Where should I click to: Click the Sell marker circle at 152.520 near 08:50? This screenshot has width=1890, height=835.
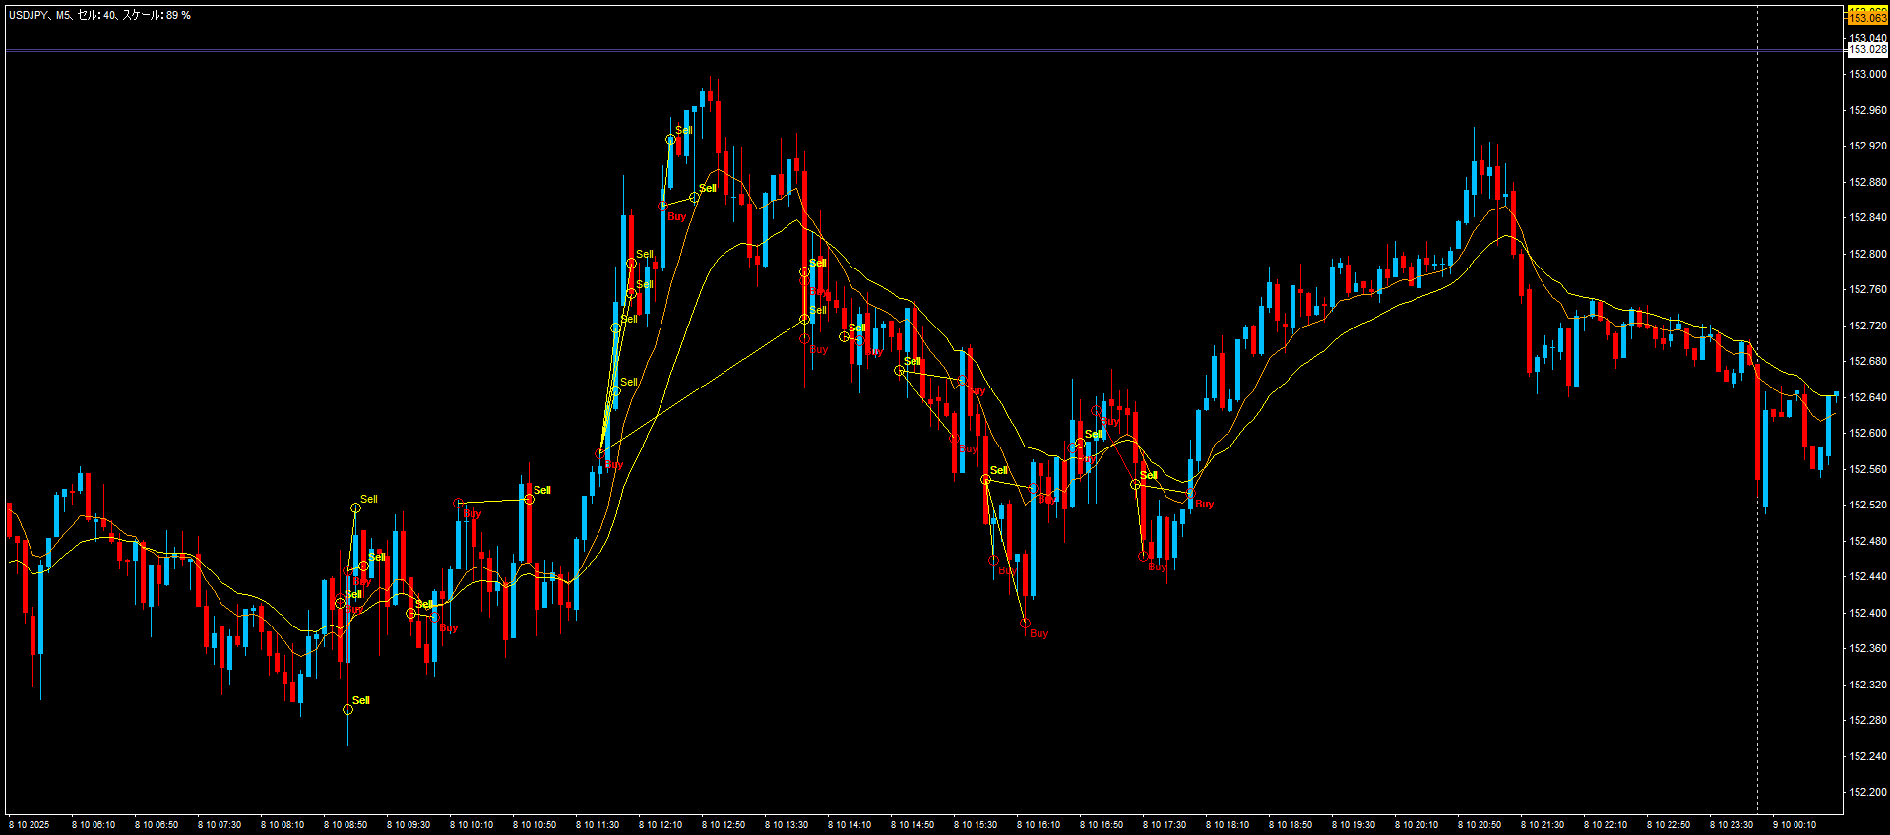click(355, 507)
